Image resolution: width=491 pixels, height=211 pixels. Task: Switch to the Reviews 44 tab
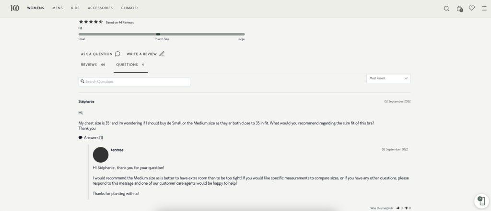[x=93, y=65]
